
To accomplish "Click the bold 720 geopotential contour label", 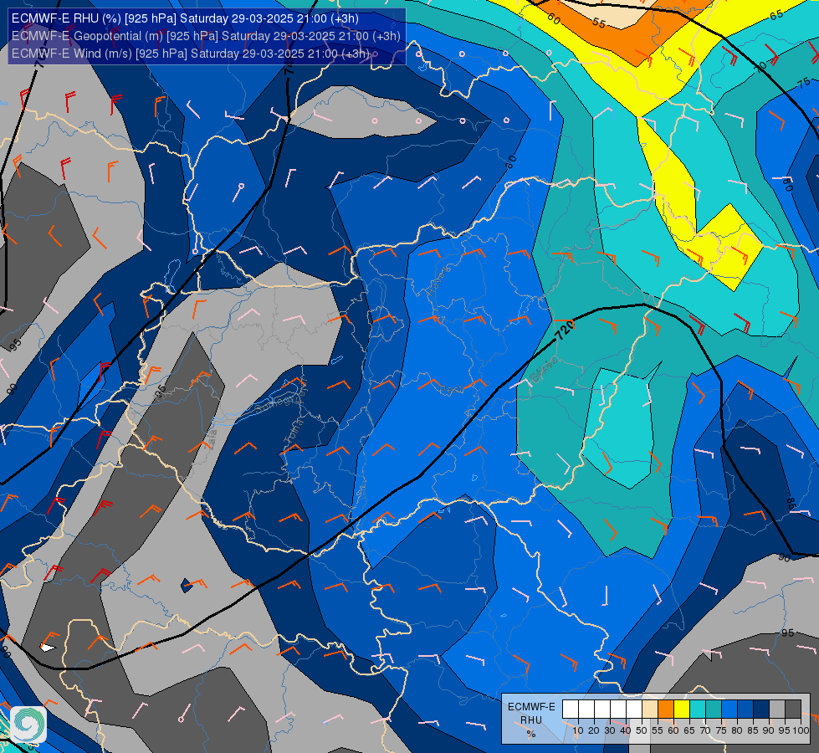I will (x=565, y=330).
